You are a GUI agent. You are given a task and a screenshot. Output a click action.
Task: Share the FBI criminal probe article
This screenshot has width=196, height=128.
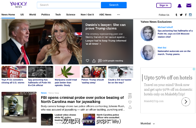[130, 107]
